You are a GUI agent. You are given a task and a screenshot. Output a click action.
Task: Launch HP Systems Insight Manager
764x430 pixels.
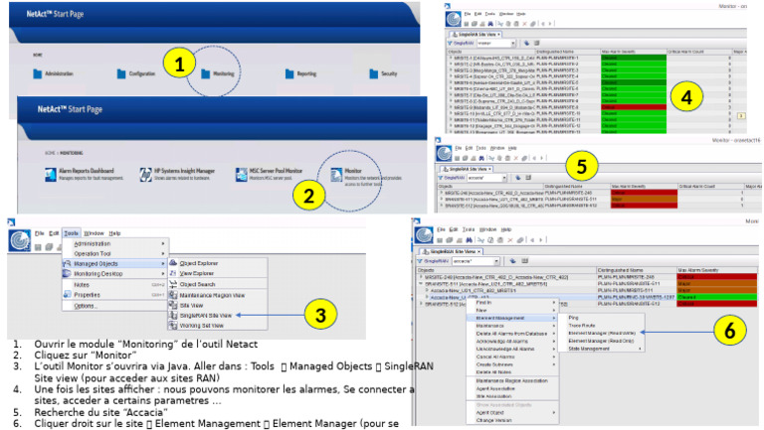[177, 174]
